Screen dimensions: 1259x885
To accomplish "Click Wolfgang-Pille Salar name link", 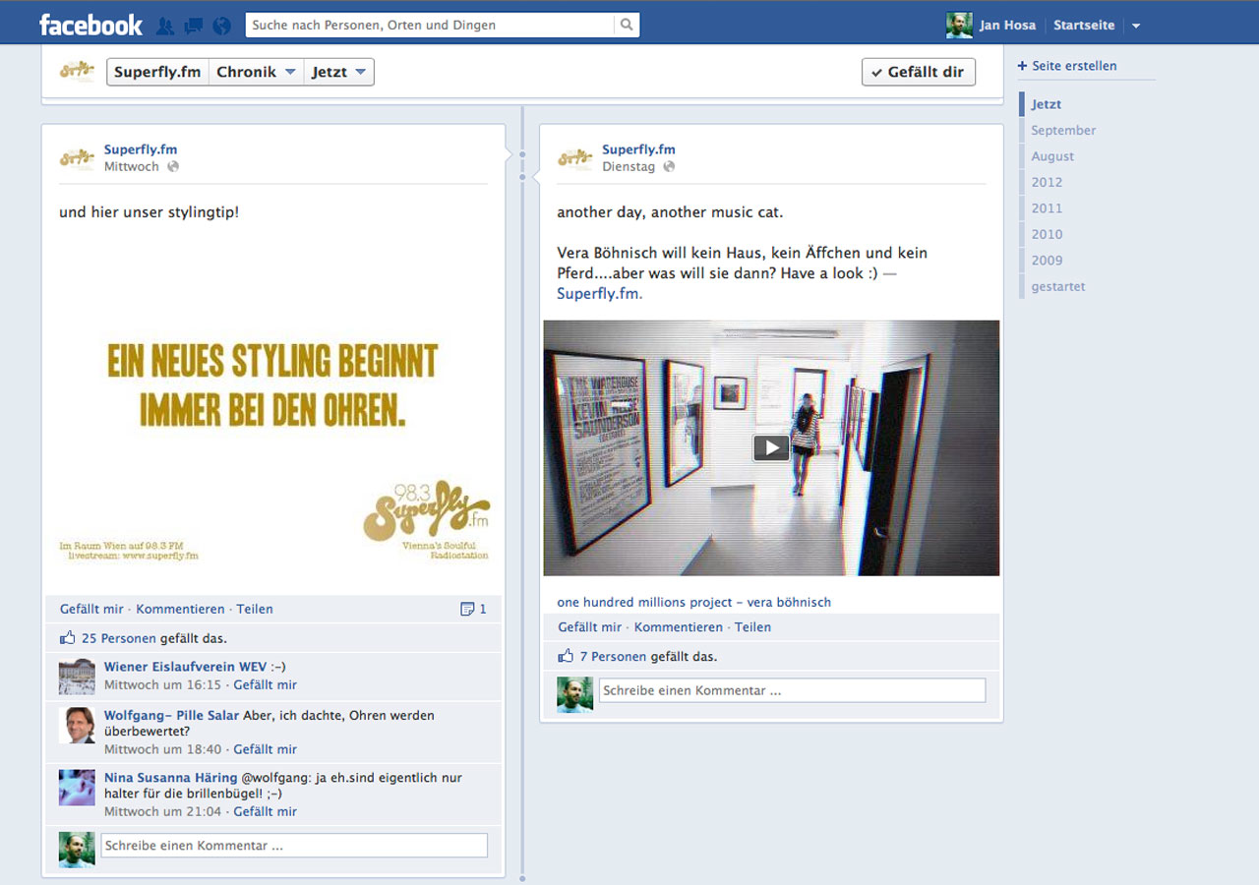I will click(172, 715).
